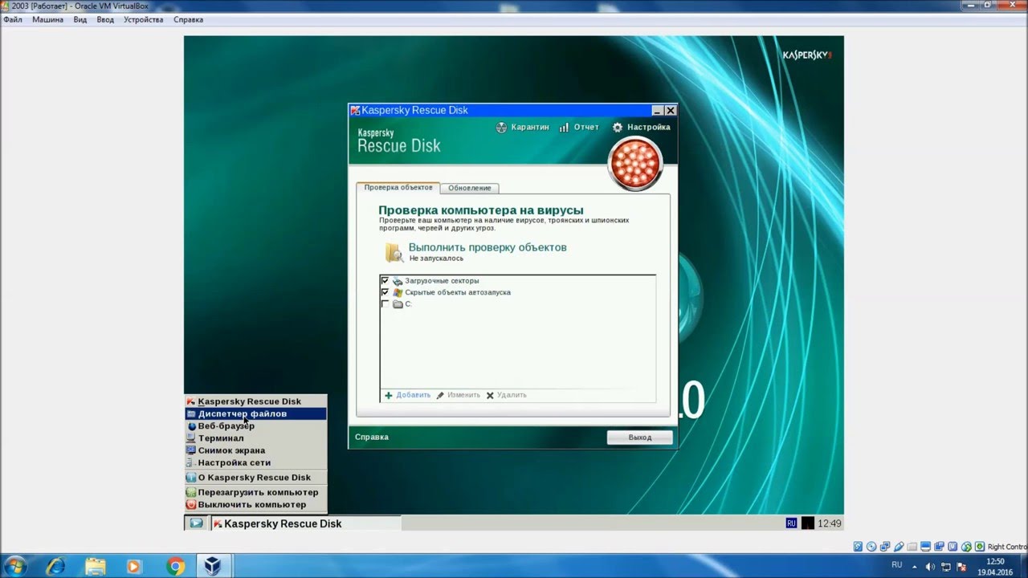Open Windows Explorer from the taskbar

(x=96, y=566)
